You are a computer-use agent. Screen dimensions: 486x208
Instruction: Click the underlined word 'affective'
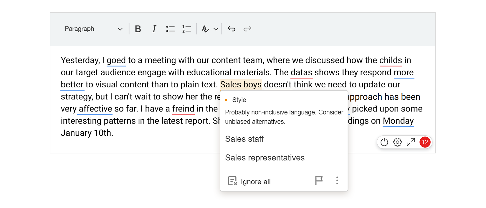click(95, 109)
